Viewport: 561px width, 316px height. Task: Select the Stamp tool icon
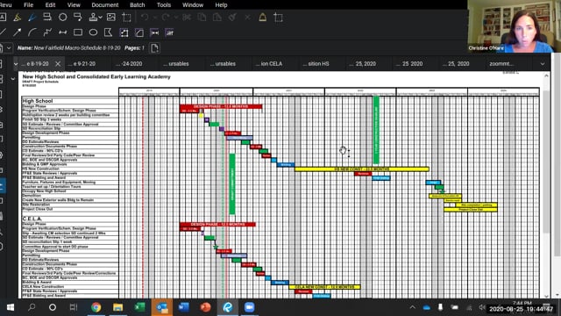[x=93, y=18]
